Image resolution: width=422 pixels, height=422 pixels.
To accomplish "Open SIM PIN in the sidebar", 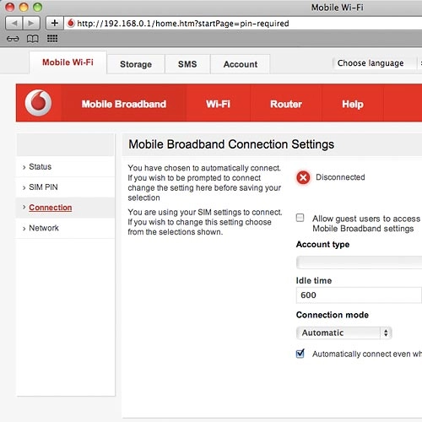I will click(65, 187).
